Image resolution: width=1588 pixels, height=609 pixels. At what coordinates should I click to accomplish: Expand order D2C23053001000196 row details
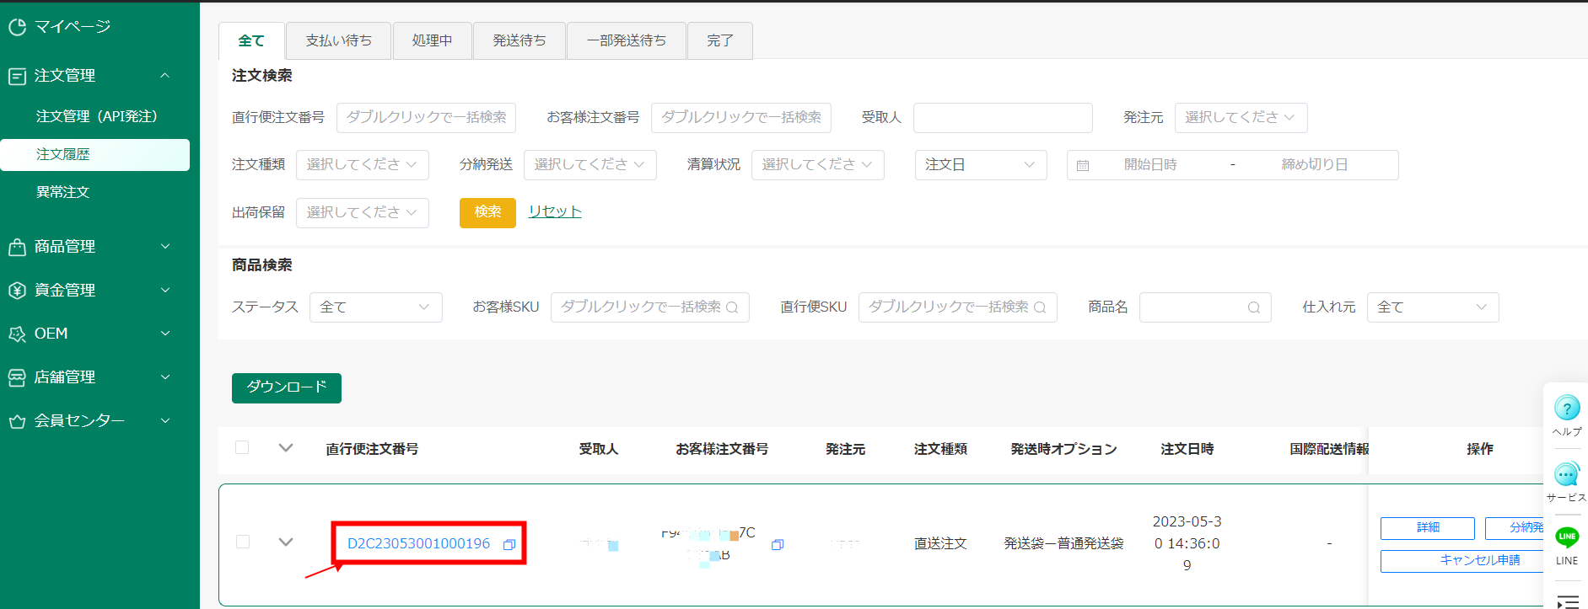[x=286, y=542]
